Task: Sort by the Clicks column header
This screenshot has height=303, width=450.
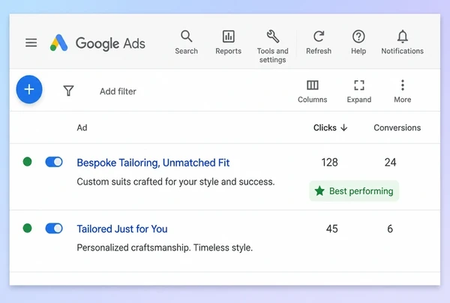Action: [330, 127]
